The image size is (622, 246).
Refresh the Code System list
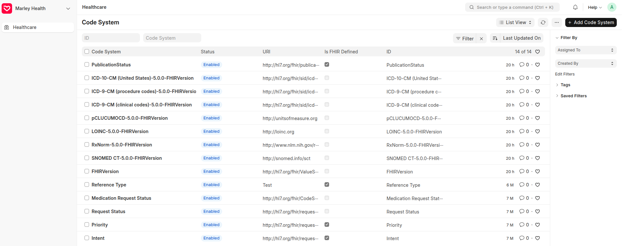pyautogui.click(x=543, y=22)
